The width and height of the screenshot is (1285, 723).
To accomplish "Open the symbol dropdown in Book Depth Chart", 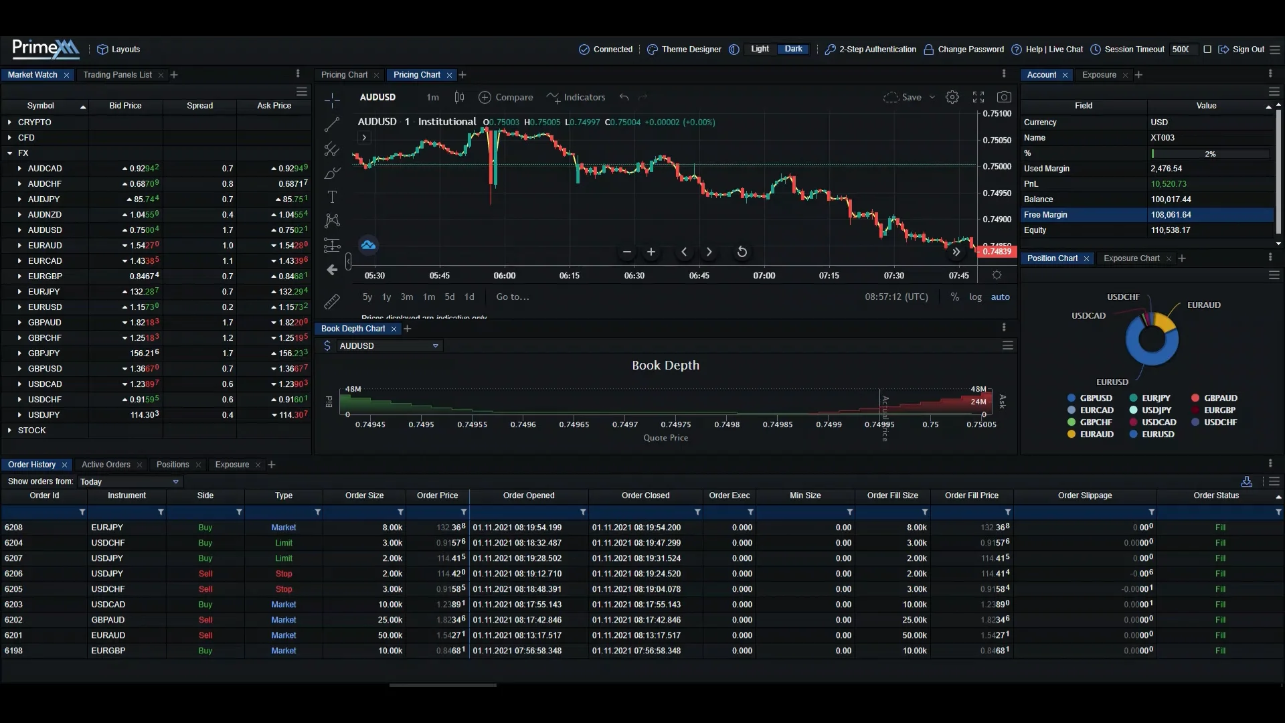I will pyautogui.click(x=435, y=346).
